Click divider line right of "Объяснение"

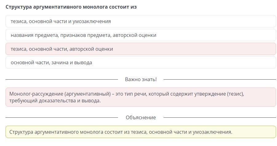tap(220, 117)
